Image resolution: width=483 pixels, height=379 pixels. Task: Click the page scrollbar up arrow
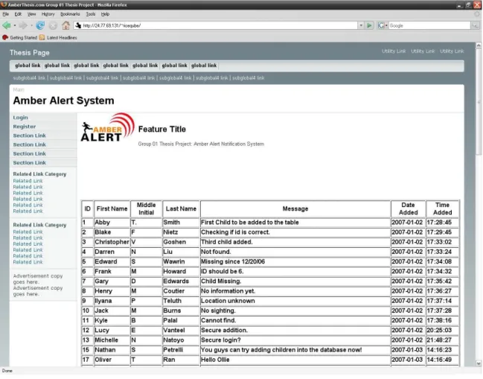click(479, 45)
